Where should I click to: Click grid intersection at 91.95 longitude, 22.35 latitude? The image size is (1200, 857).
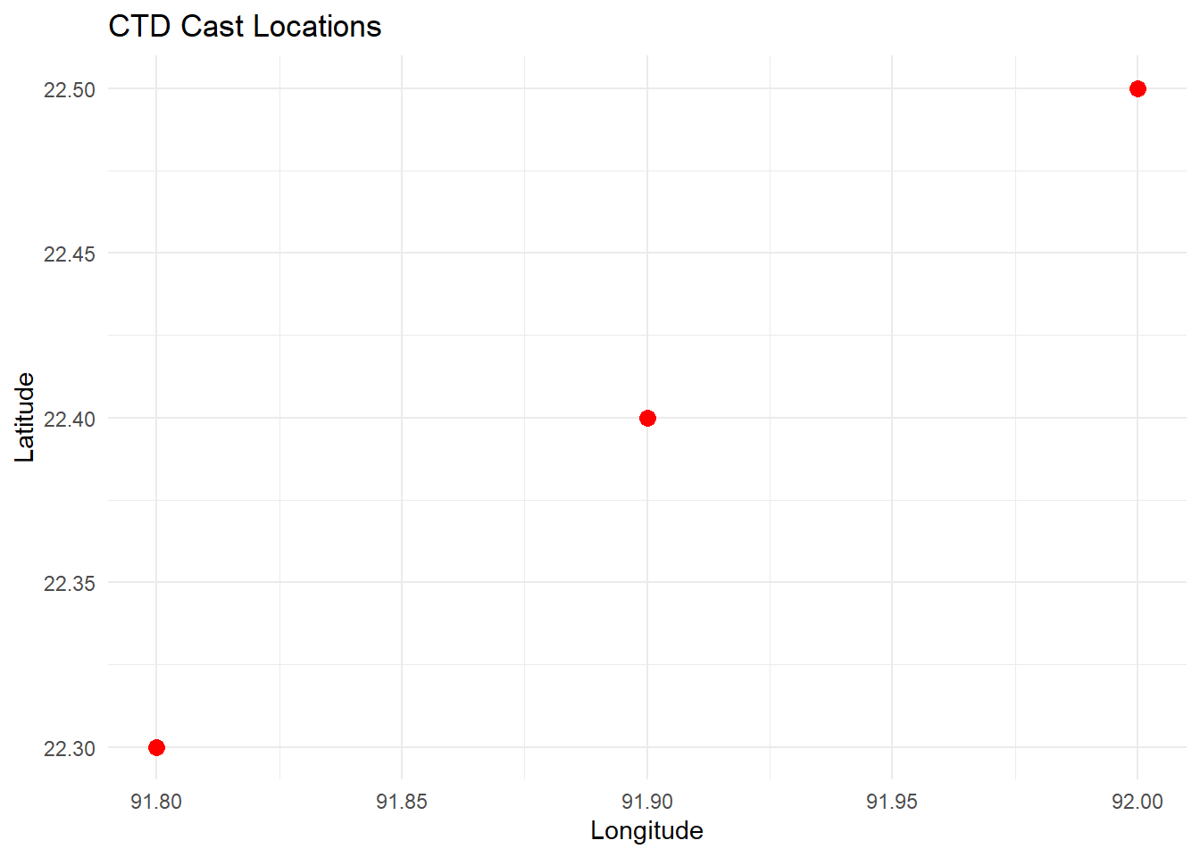[892, 582]
